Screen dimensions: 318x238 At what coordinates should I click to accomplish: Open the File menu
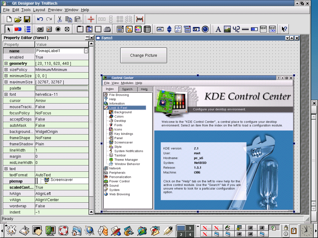[6, 10]
